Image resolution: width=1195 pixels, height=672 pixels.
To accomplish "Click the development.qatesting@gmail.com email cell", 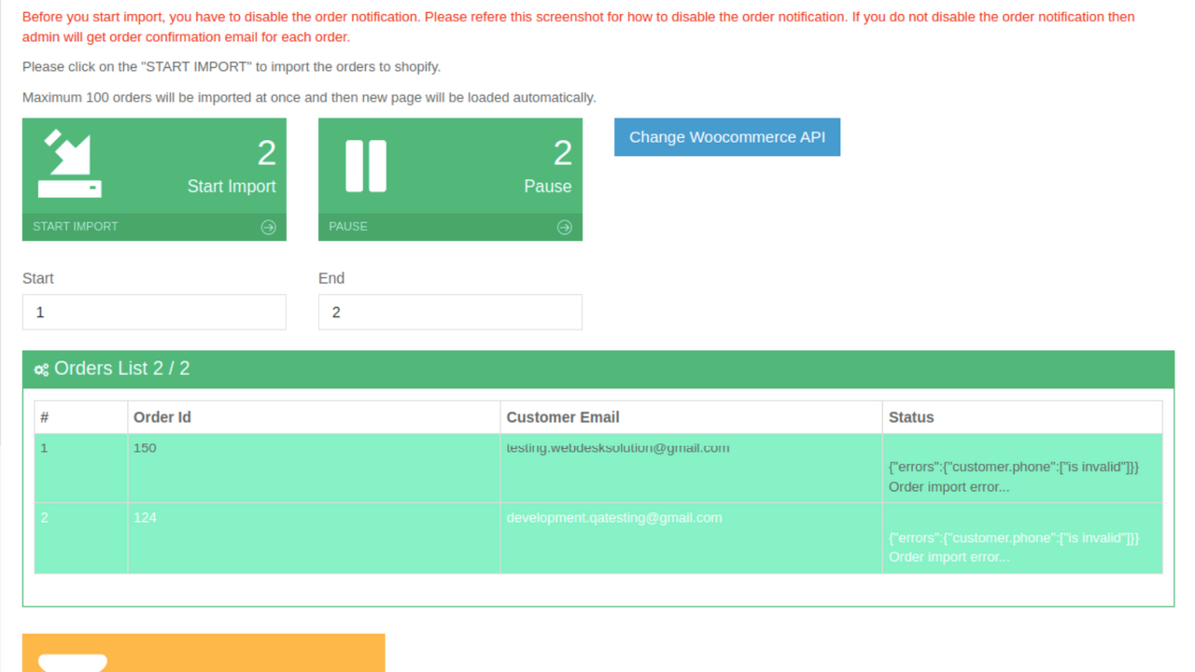I will (x=614, y=517).
